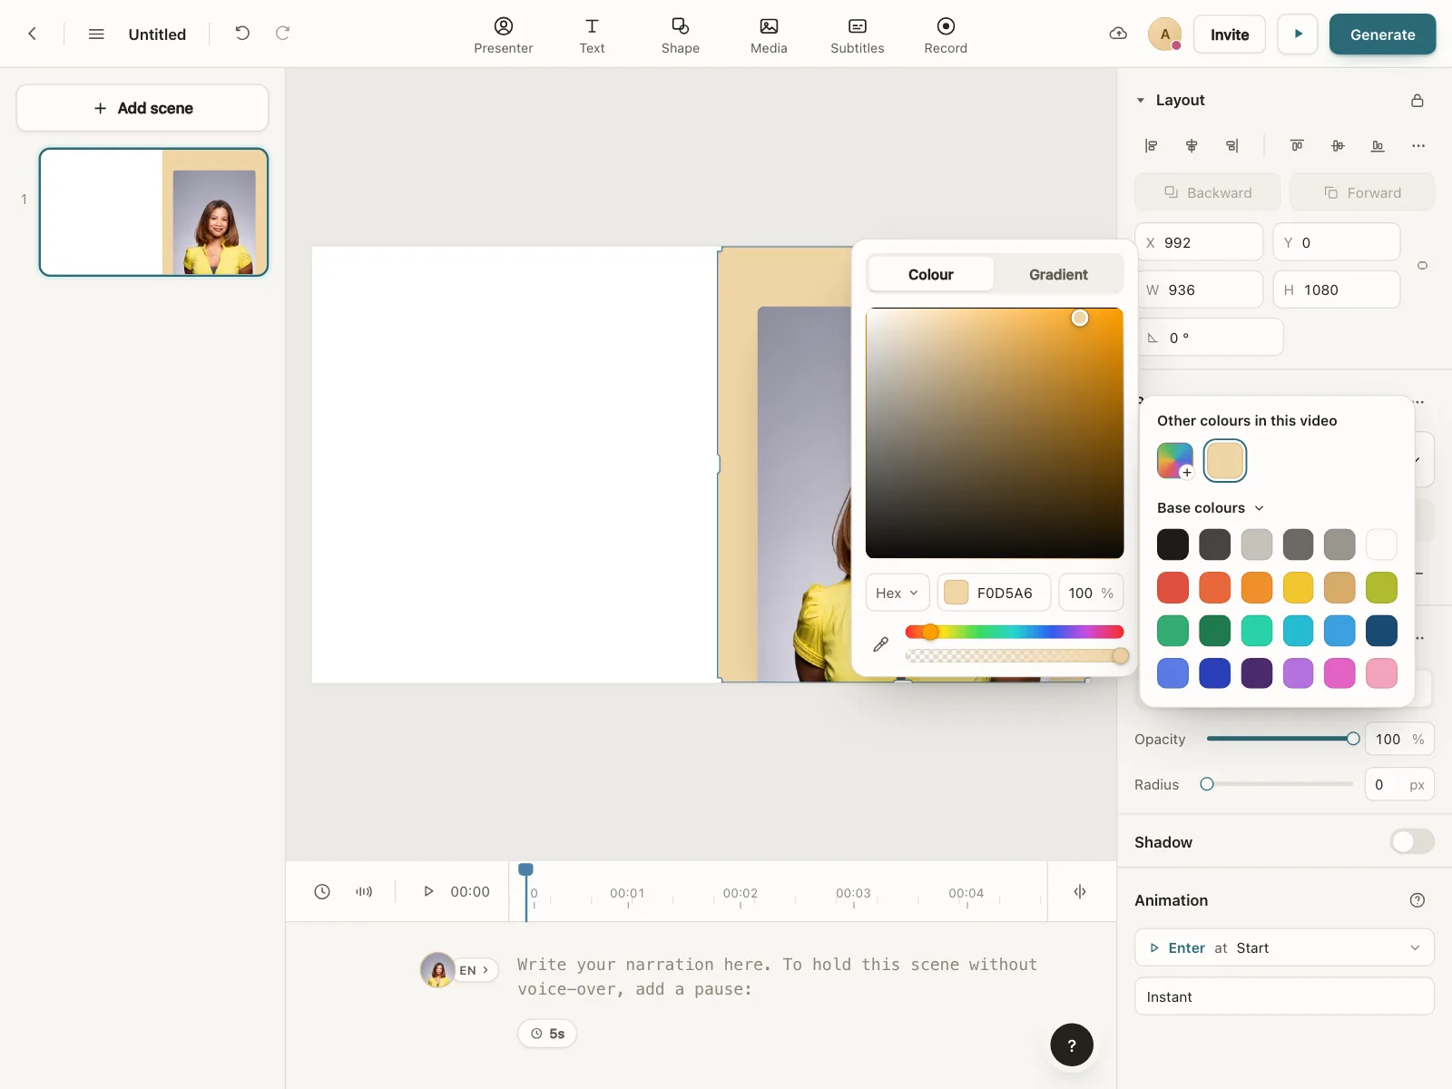Select the Text tool
Viewport: 1452px width, 1089px height.
592,35
